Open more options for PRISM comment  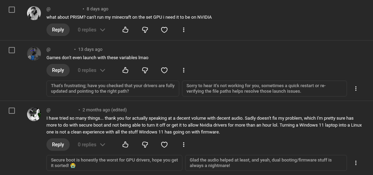click(184, 30)
